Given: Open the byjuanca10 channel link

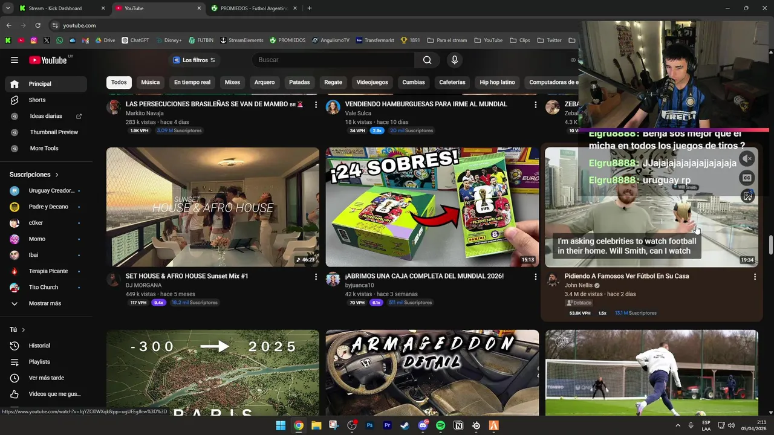Looking at the screenshot, I should click(x=360, y=285).
